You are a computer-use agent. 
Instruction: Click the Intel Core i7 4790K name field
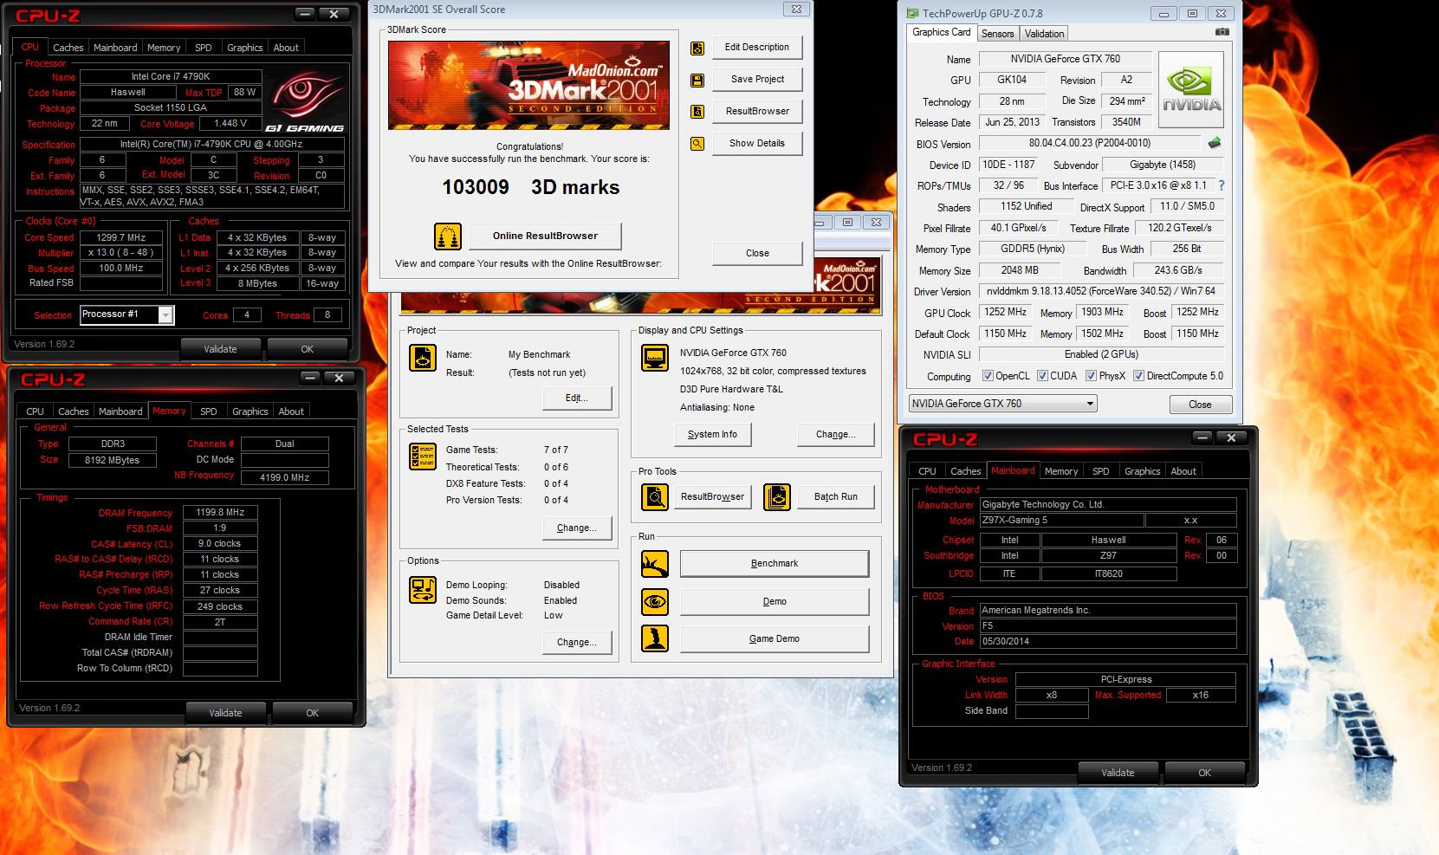pyautogui.click(x=171, y=77)
